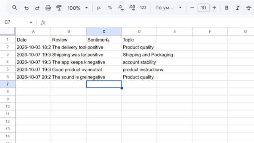
Task: Select 'Good product ov' review cell
Action: click(68, 69)
